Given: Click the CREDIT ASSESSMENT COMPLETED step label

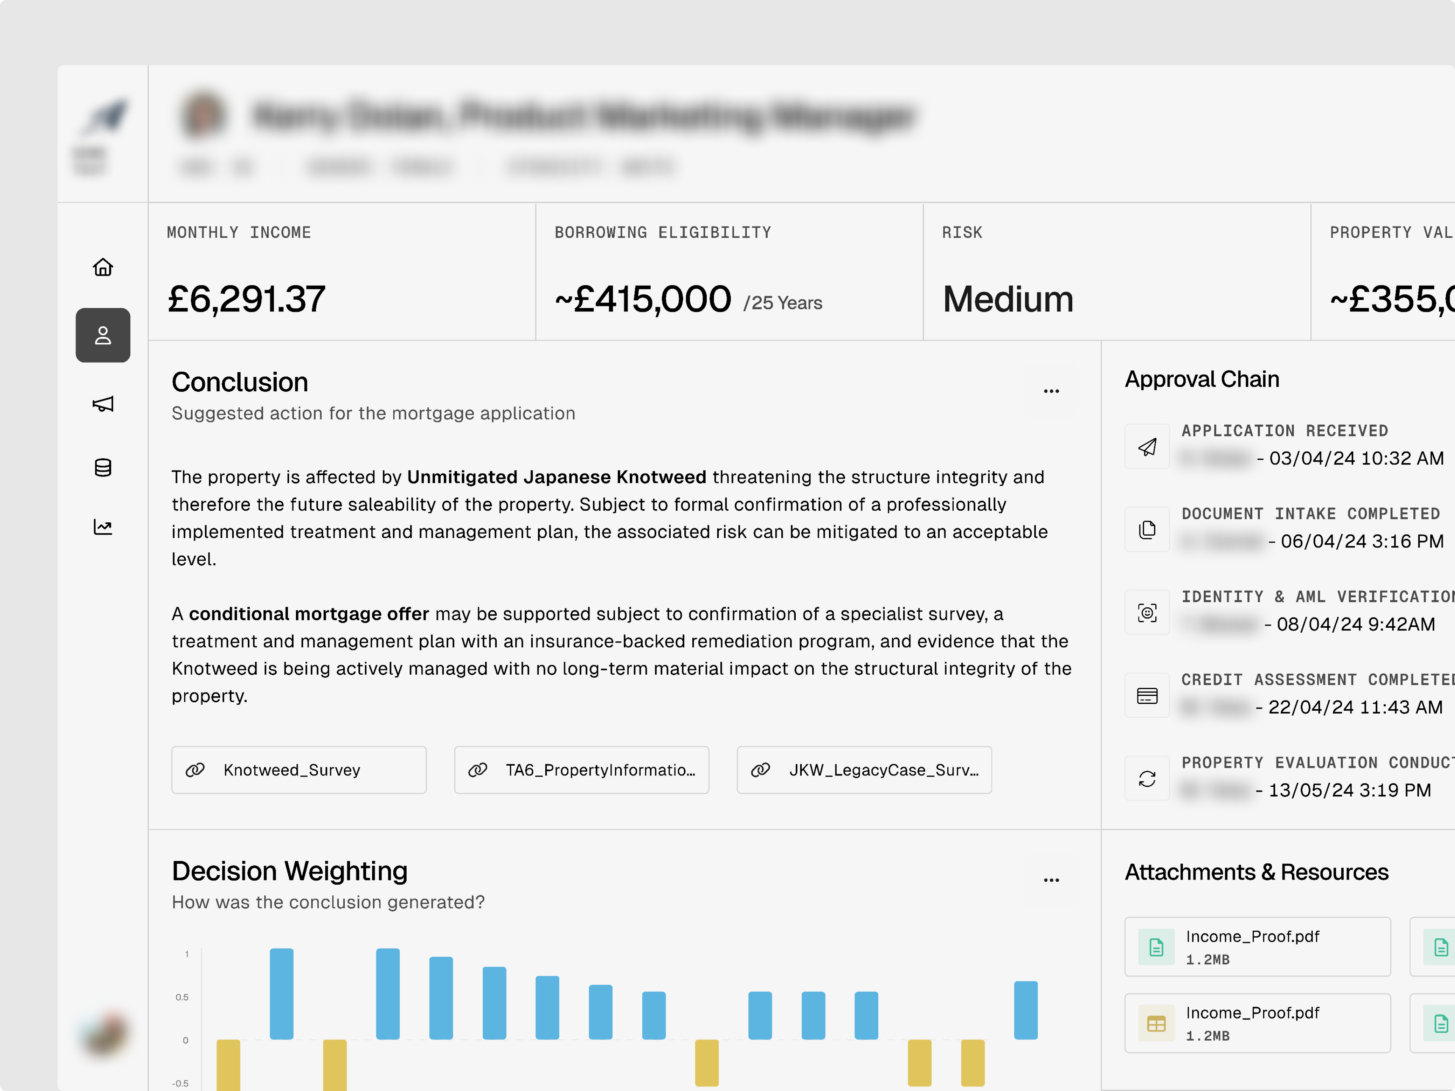Looking at the screenshot, I should [1318, 679].
